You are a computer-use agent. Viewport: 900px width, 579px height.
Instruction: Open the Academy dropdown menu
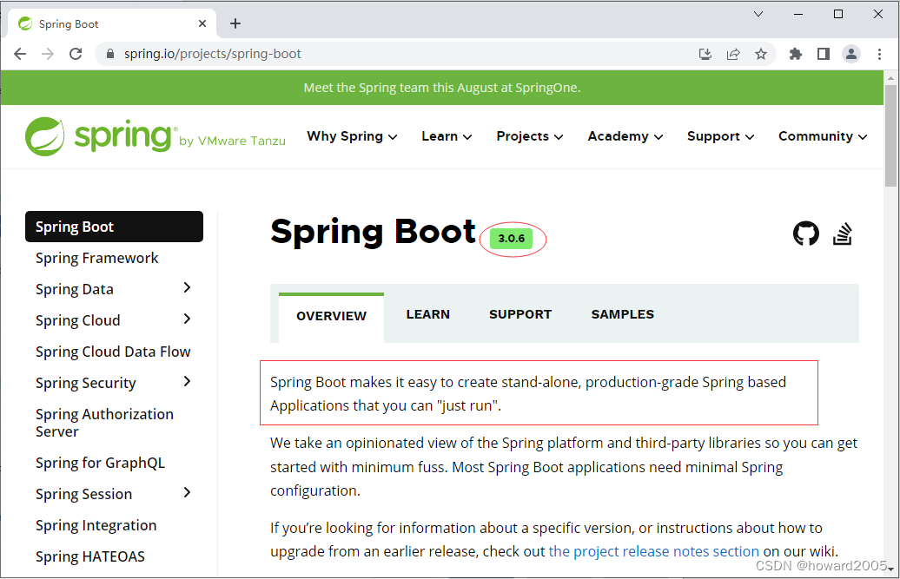click(625, 136)
